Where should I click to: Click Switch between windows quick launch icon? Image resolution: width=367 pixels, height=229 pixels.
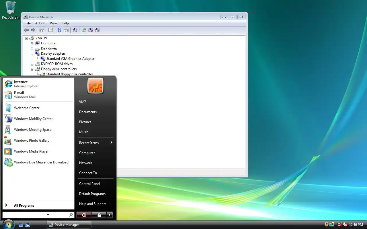point(28,225)
